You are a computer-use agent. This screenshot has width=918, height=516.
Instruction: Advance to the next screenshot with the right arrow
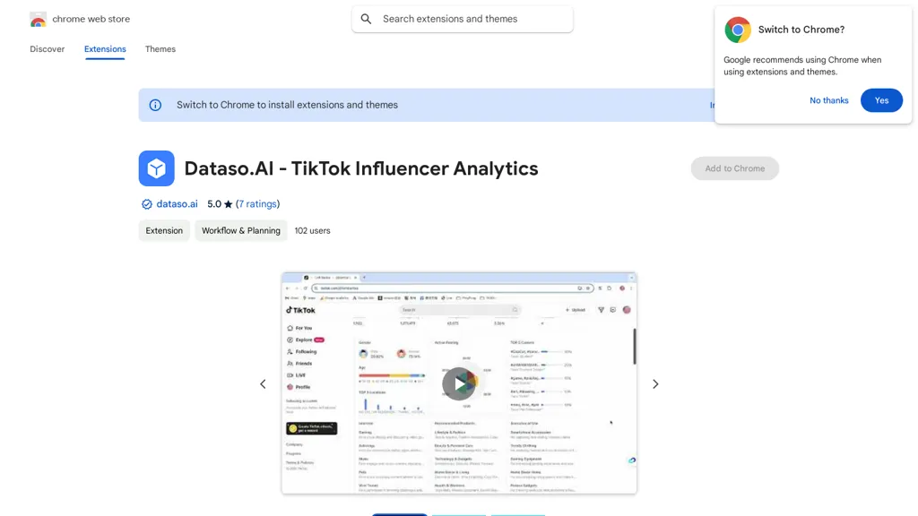[x=655, y=384]
